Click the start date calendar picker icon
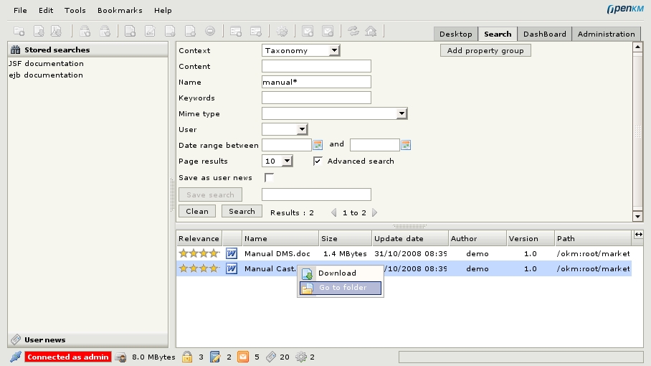 [318, 145]
